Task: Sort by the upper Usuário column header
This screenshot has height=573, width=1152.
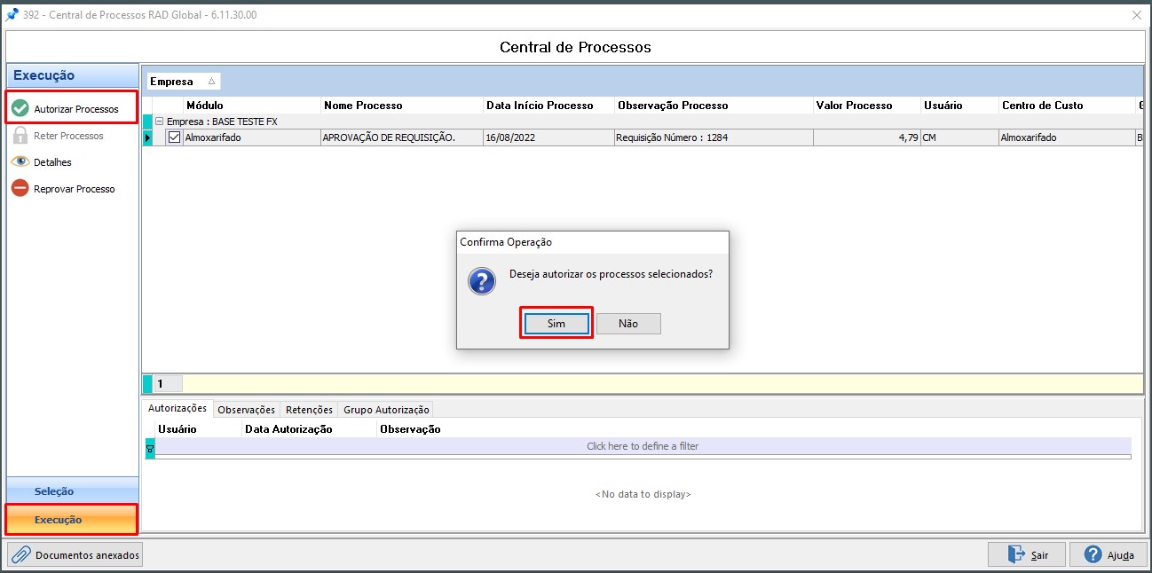Action: (x=959, y=105)
